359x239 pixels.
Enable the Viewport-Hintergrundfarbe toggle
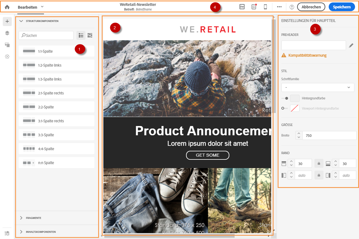(x=285, y=108)
